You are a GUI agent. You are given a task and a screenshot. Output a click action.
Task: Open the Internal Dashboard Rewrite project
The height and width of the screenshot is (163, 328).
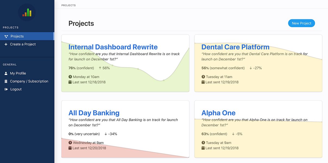[113, 47]
